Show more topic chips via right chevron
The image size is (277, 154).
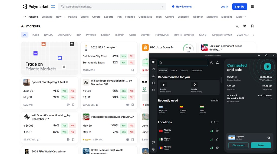pos(253,35)
